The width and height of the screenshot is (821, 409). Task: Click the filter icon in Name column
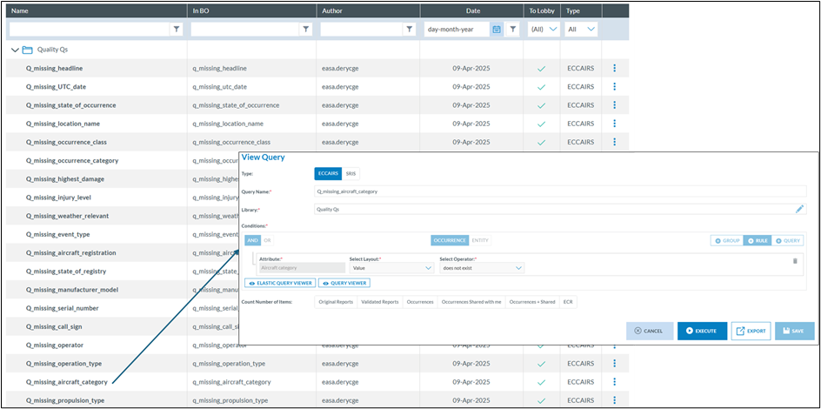[x=177, y=29]
